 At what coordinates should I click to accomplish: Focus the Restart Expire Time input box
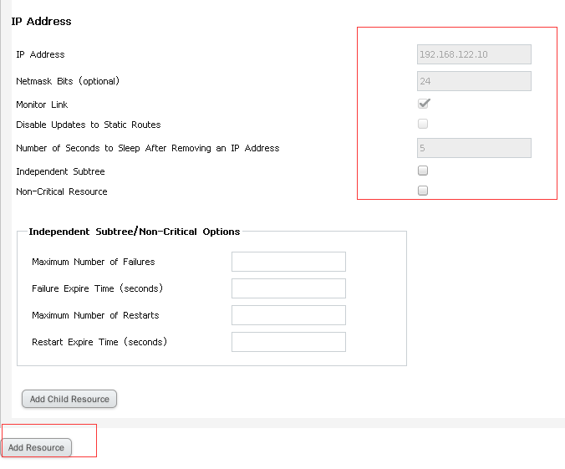288,342
